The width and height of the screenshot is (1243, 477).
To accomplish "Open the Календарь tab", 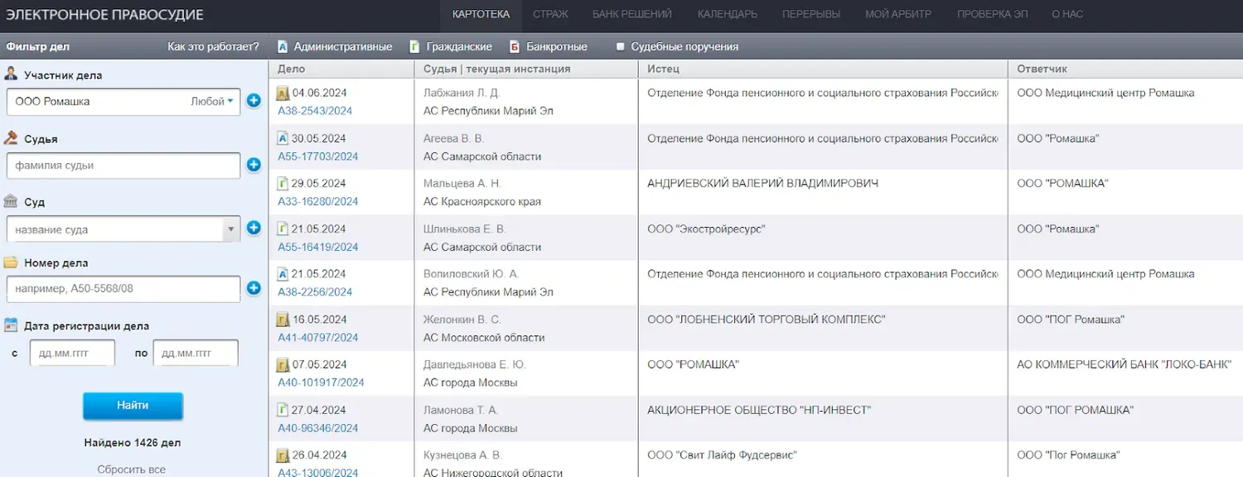I will point(728,14).
